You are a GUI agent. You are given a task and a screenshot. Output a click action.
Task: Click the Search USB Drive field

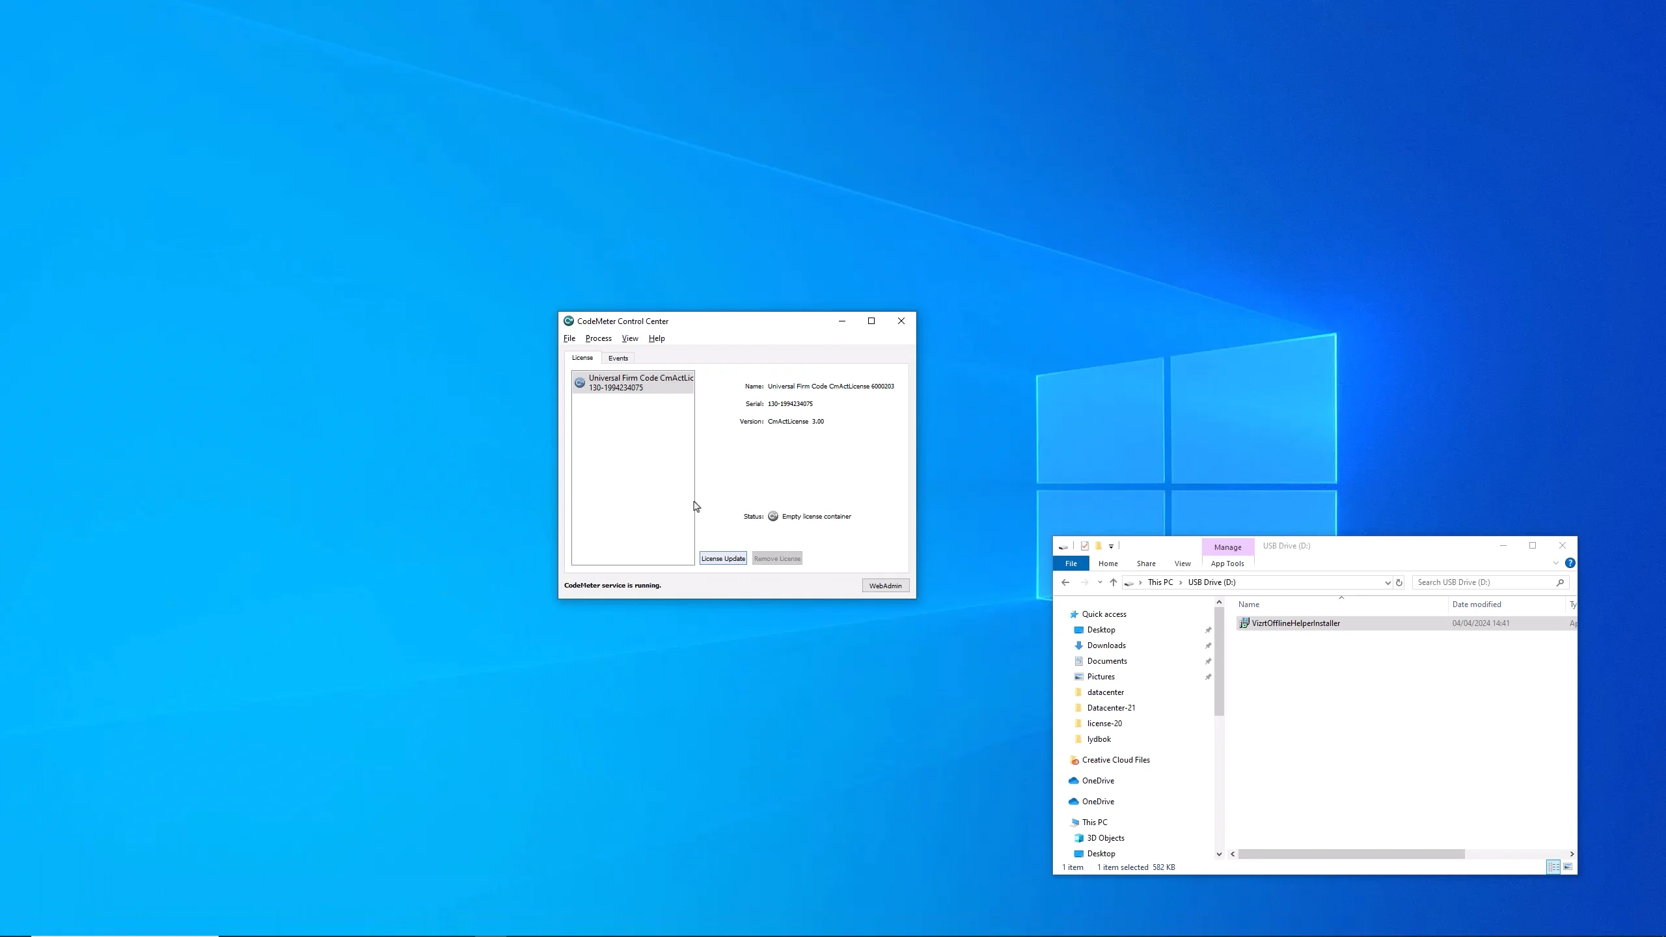tap(1484, 582)
